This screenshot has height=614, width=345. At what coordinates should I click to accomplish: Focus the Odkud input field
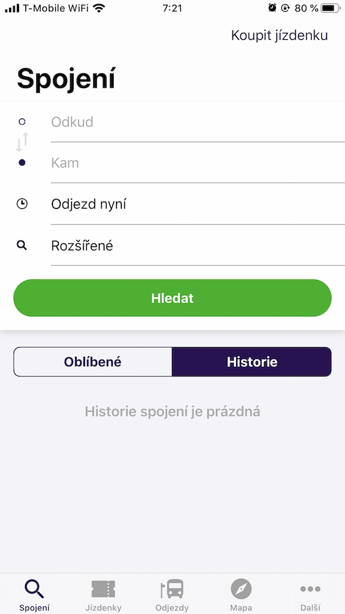pyautogui.click(x=198, y=122)
